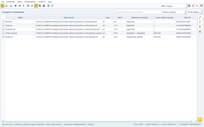This screenshot has height=127, width=204.
Task: Open the Nyelv language dropdown showing Magyar
Action: [176, 6]
